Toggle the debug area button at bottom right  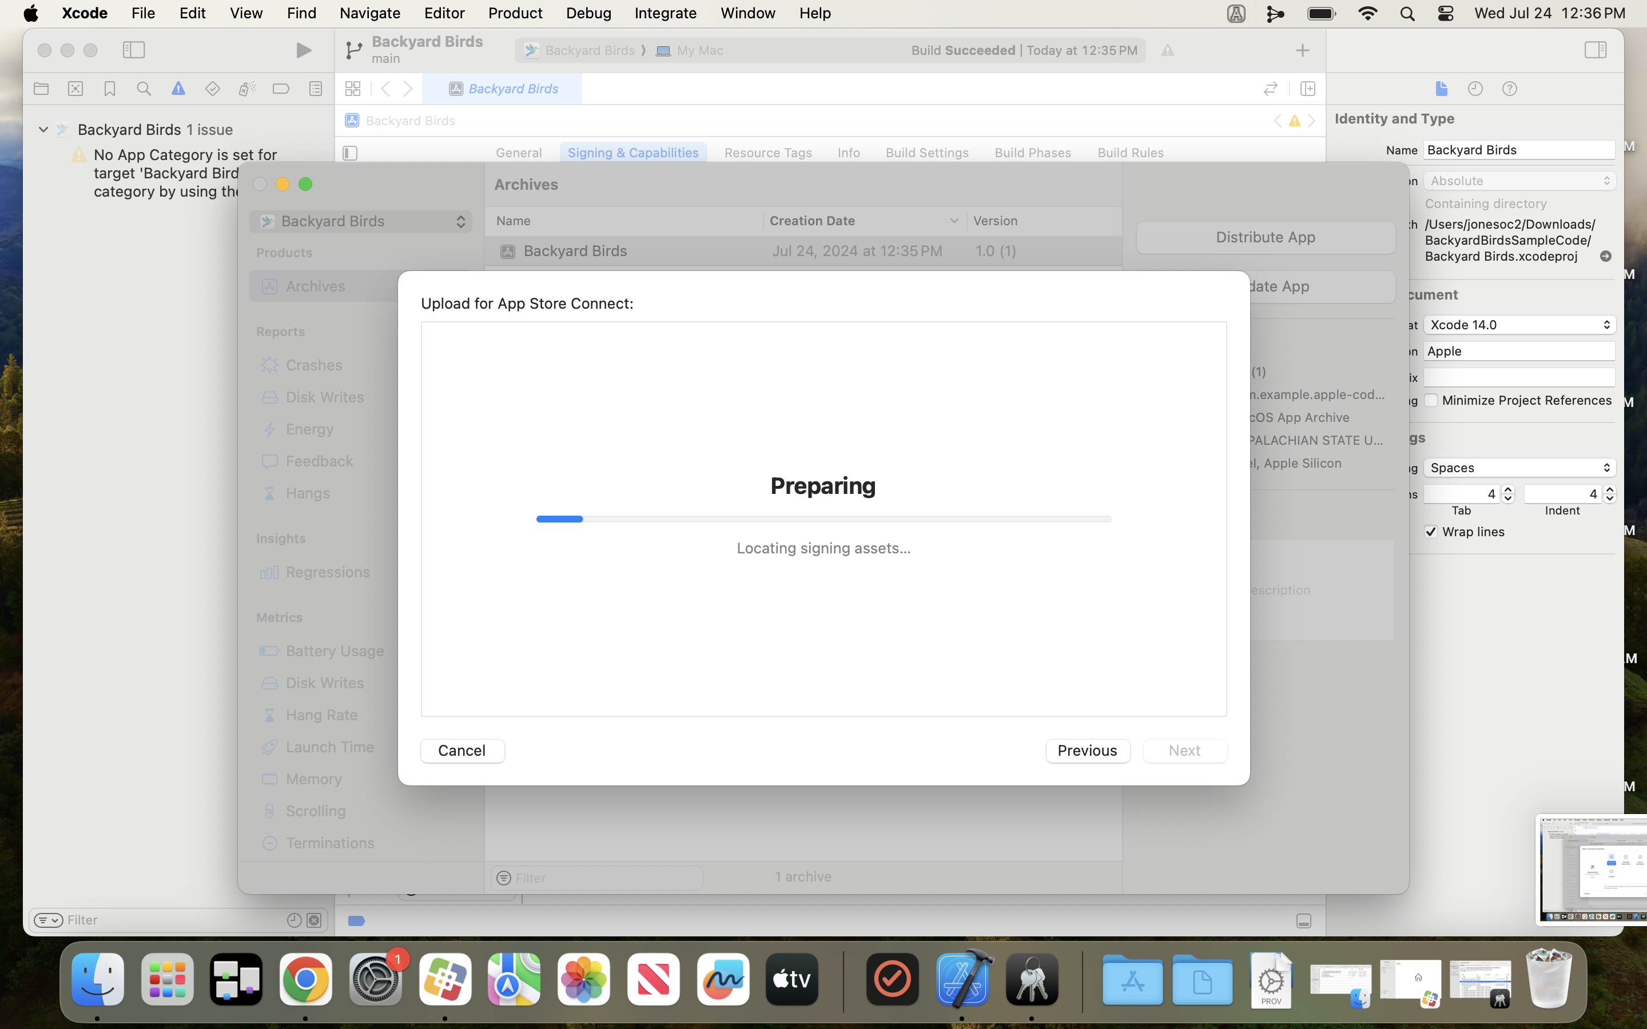pyautogui.click(x=1303, y=921)
